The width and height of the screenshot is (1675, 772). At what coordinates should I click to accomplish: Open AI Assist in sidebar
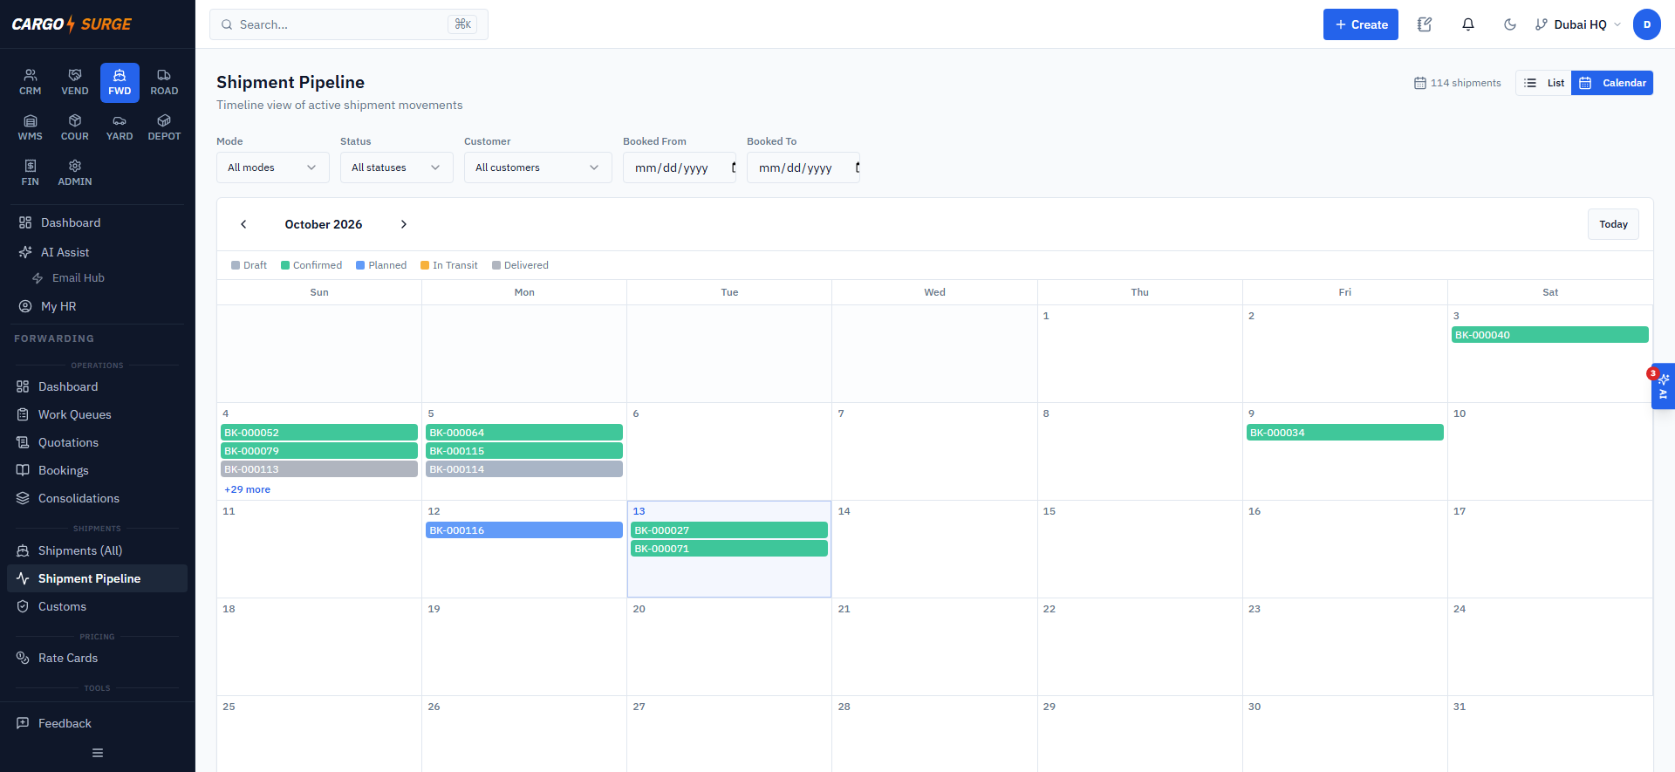[x=97, y=252]
